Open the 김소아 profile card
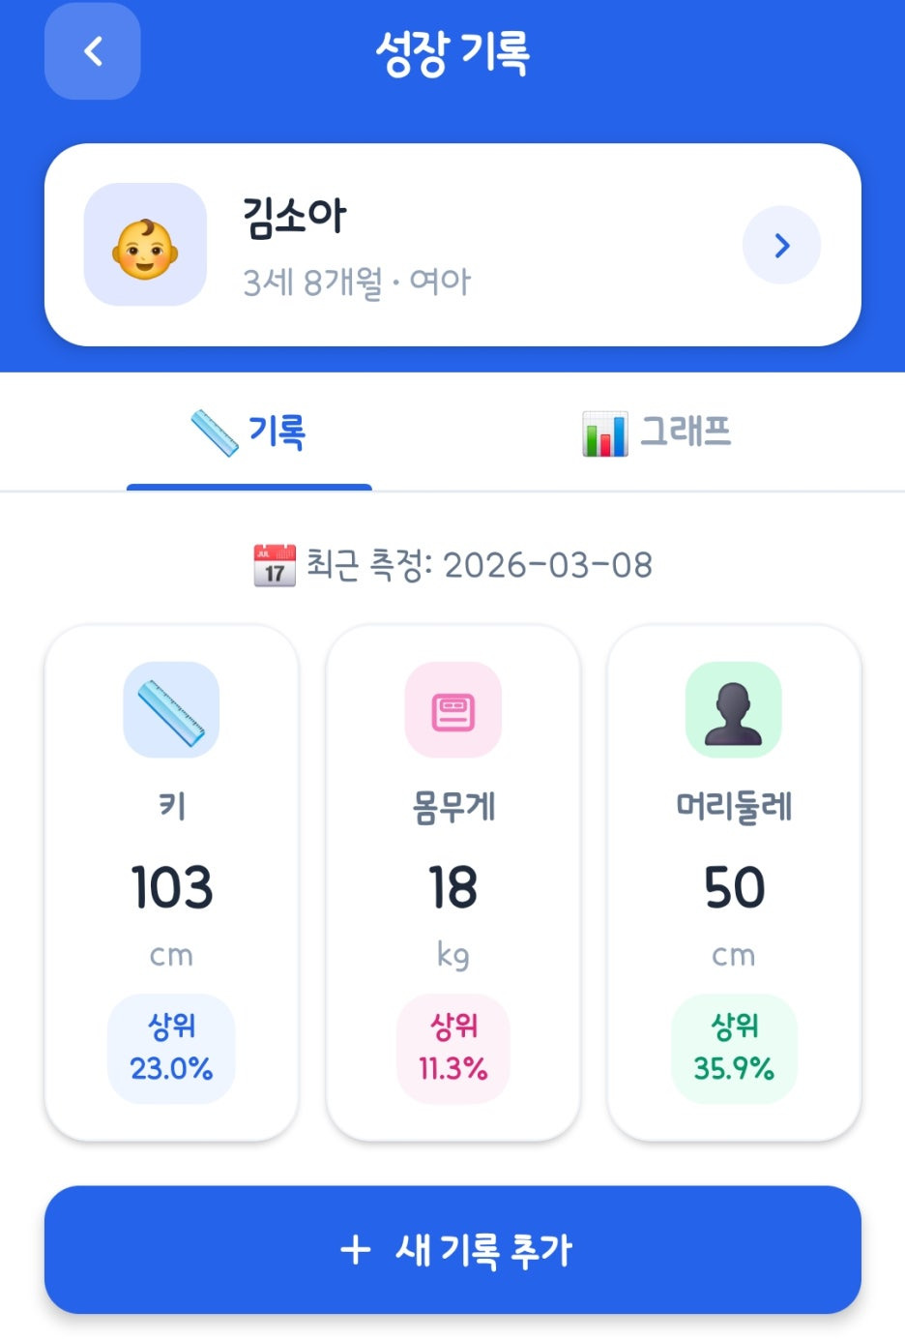Viewport: 905px width, 1340px height. click(452, 245)
